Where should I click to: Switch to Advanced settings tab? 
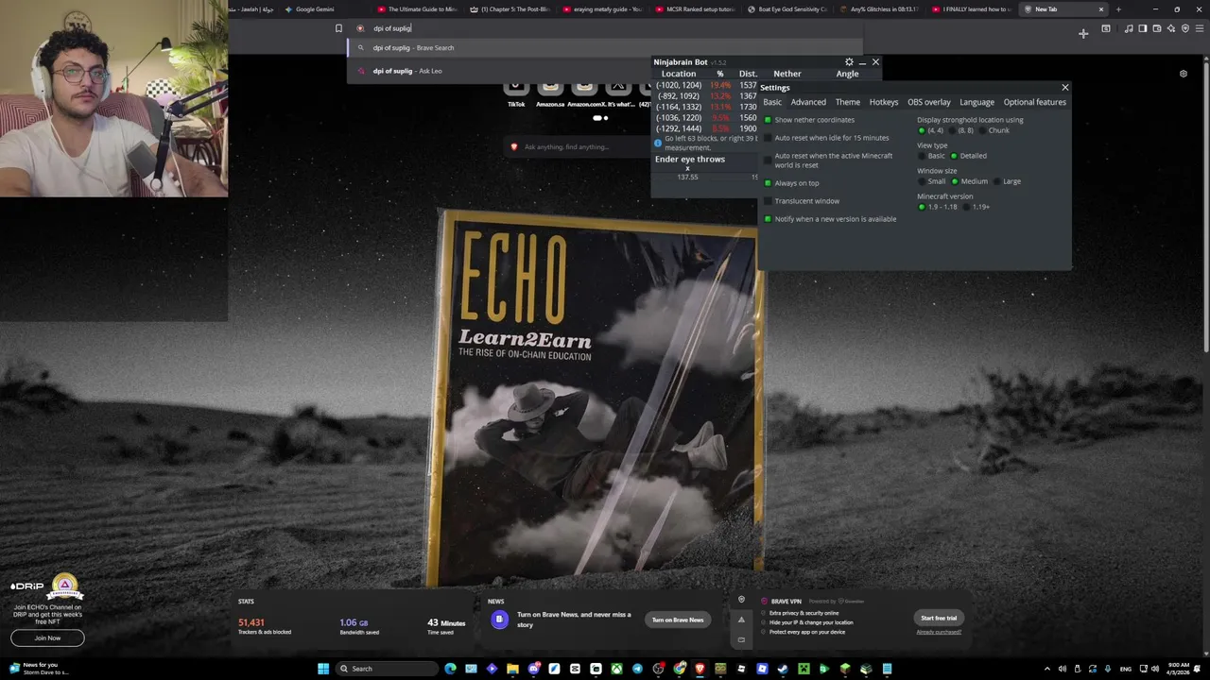[808, 102]
